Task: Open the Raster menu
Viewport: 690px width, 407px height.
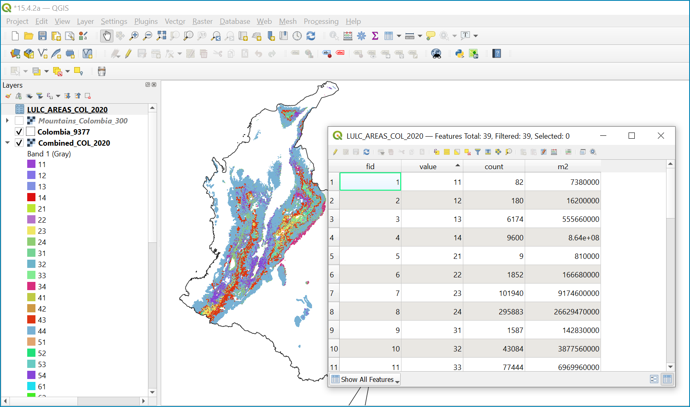Action: [202, 21]
